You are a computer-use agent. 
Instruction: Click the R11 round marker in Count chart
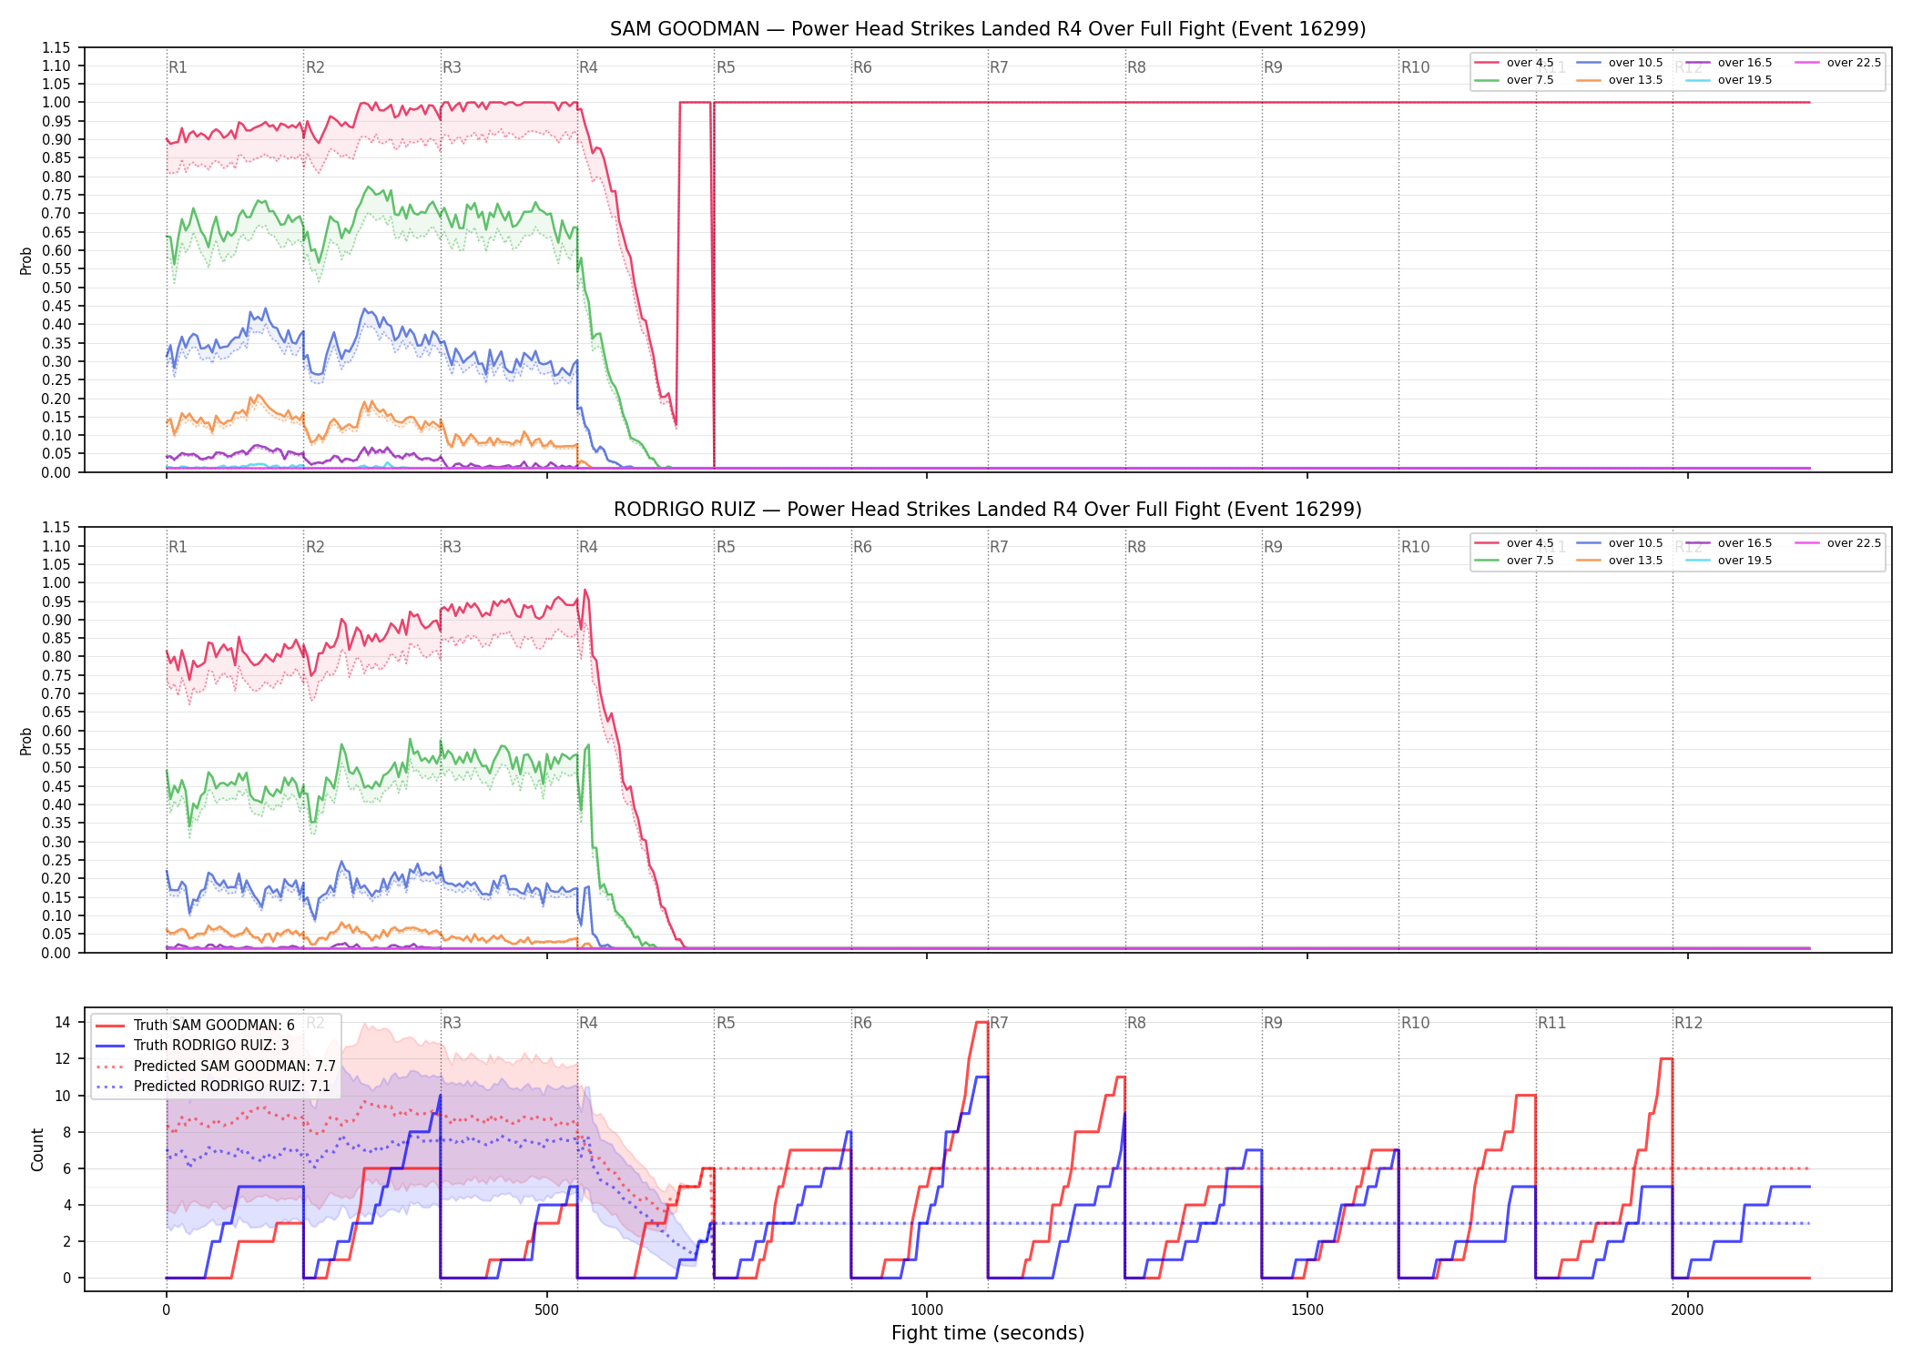pos(1552,1023)
